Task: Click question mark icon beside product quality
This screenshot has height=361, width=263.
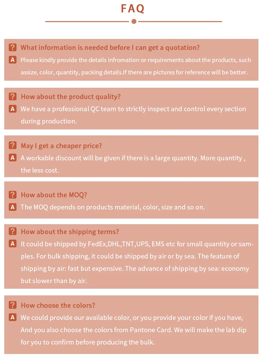Action: pos(13,96)
